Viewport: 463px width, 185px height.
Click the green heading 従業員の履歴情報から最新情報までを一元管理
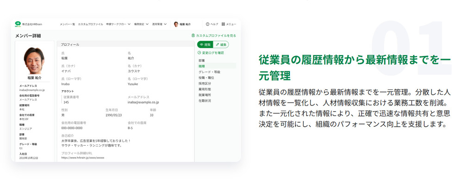coord(355,68)
